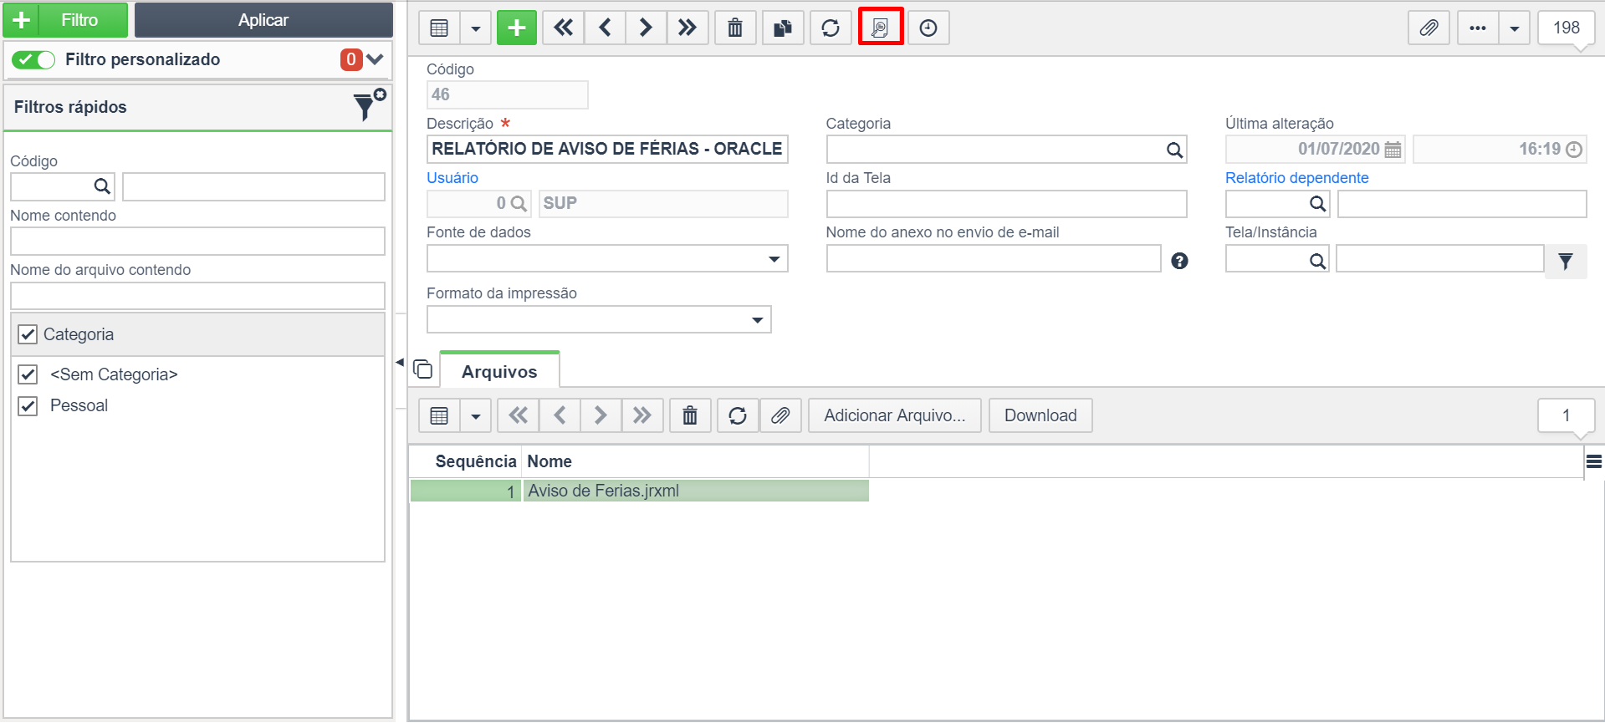Uncheck the Pessoal category checkbox

tap(28, 406)
